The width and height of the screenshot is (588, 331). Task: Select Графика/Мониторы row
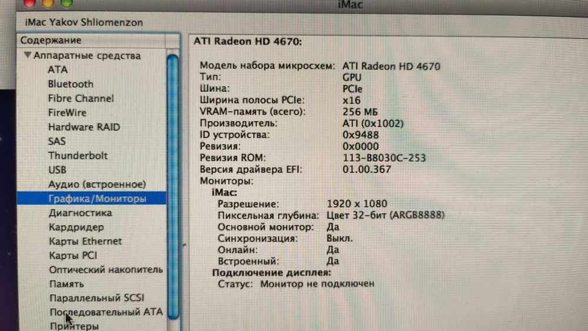coord(92,198)
